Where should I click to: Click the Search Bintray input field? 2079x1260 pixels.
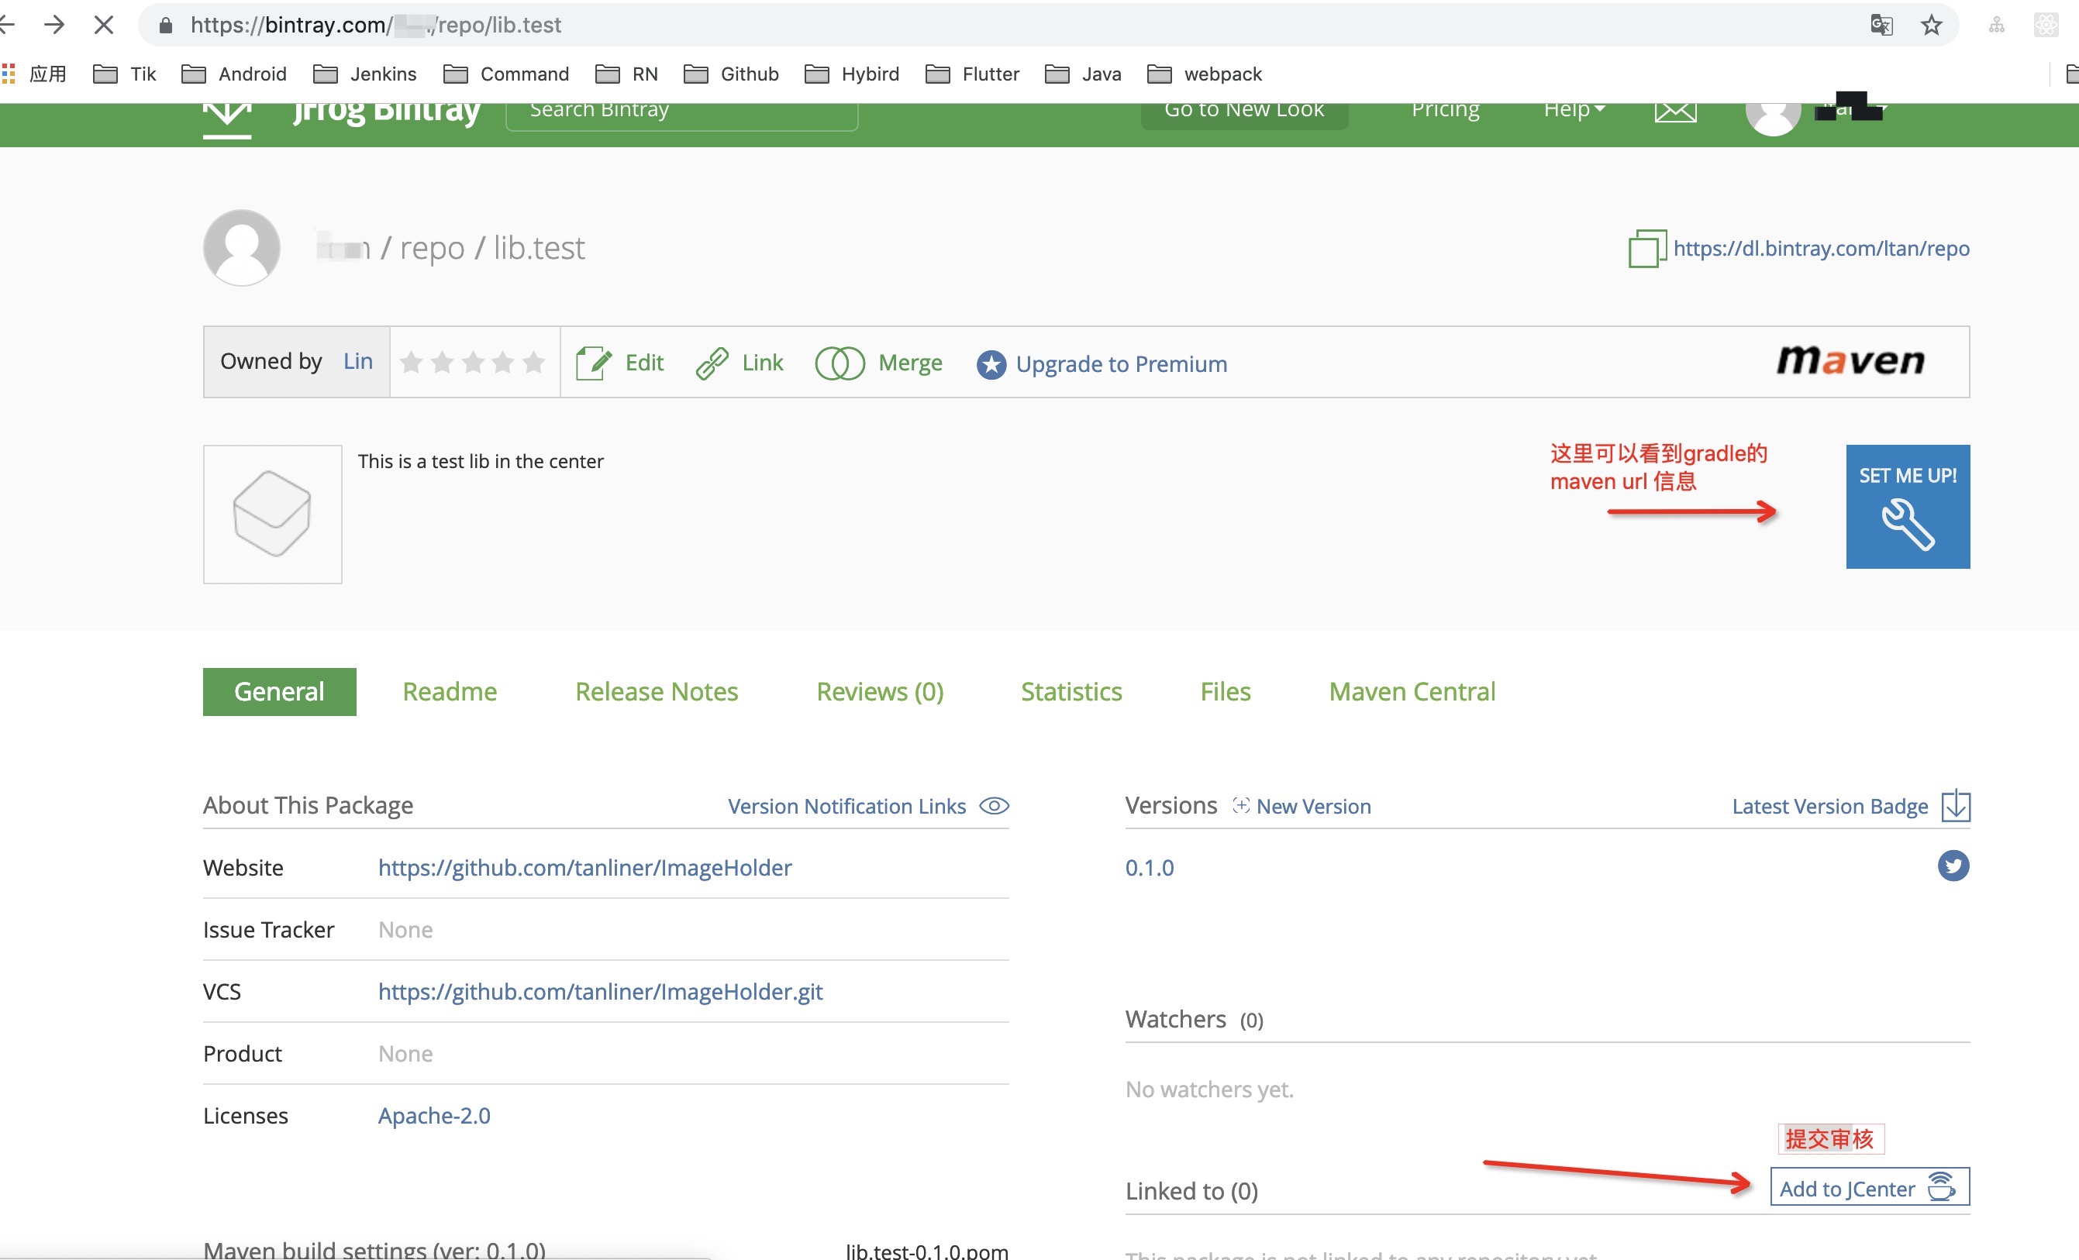[681, 112]
